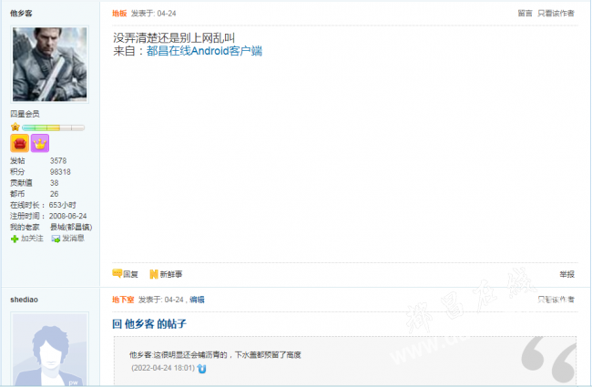Click the green plus 加关注 icon
This screenshot has height=387, width=592.
[15, 239]
